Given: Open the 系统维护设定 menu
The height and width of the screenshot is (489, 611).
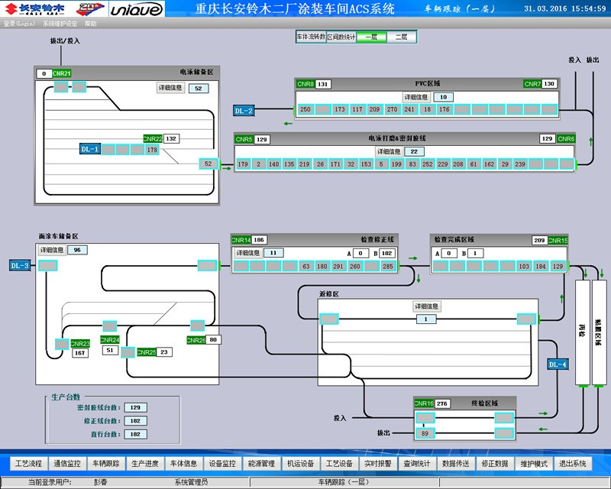Looking at the screenshot, I should click(61, 24).
